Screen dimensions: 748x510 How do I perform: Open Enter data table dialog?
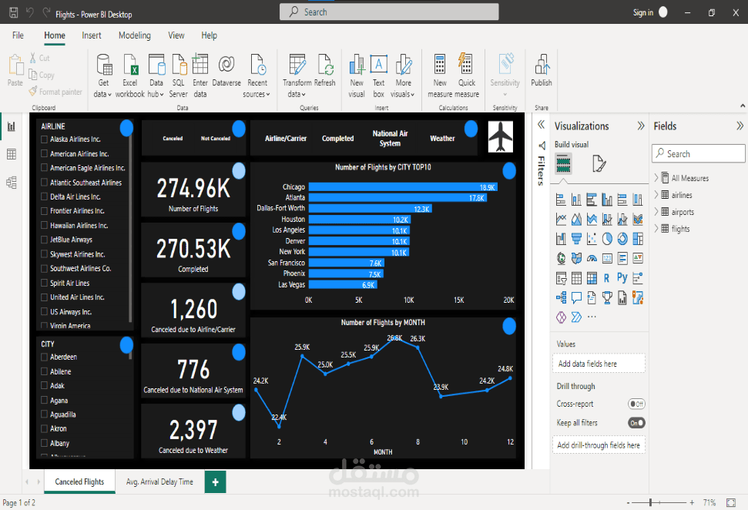click(200, 75)
